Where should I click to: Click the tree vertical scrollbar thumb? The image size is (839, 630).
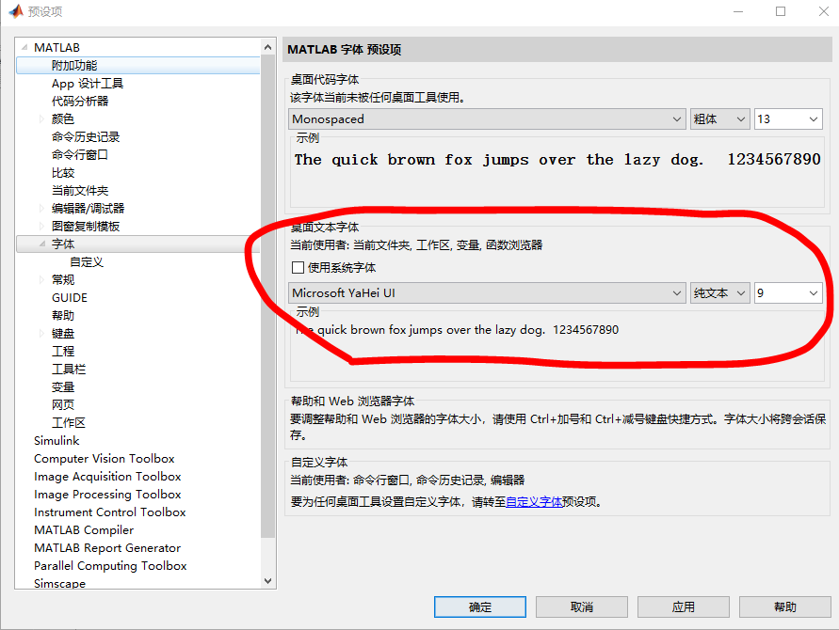click(268, 296)
